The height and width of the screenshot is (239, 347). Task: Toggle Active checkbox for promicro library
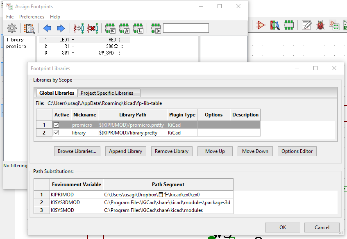(56, 125)
